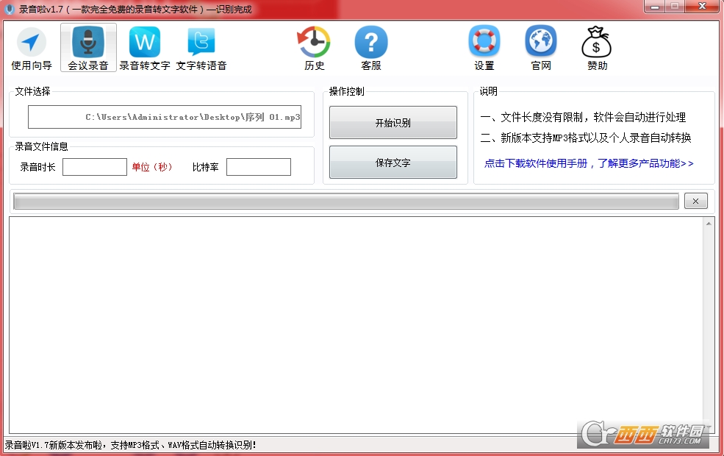
Task: Focus the 比特率 bitrate field
Action: [x=258, y=168]
